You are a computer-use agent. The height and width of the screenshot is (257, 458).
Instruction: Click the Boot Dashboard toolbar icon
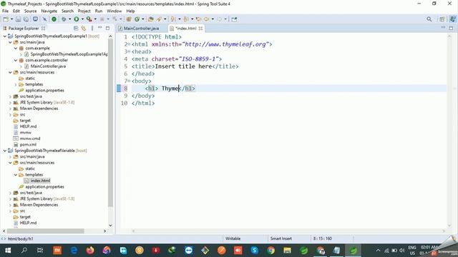coord(54,19)
